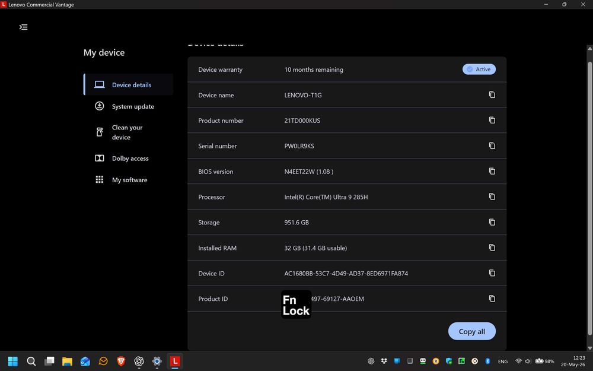Click the 'My device' heading
The image size is (593, 371).
(104, 53)
